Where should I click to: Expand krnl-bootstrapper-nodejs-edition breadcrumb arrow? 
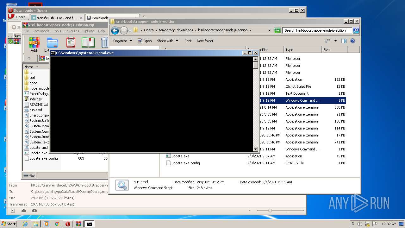pos(250,30)
